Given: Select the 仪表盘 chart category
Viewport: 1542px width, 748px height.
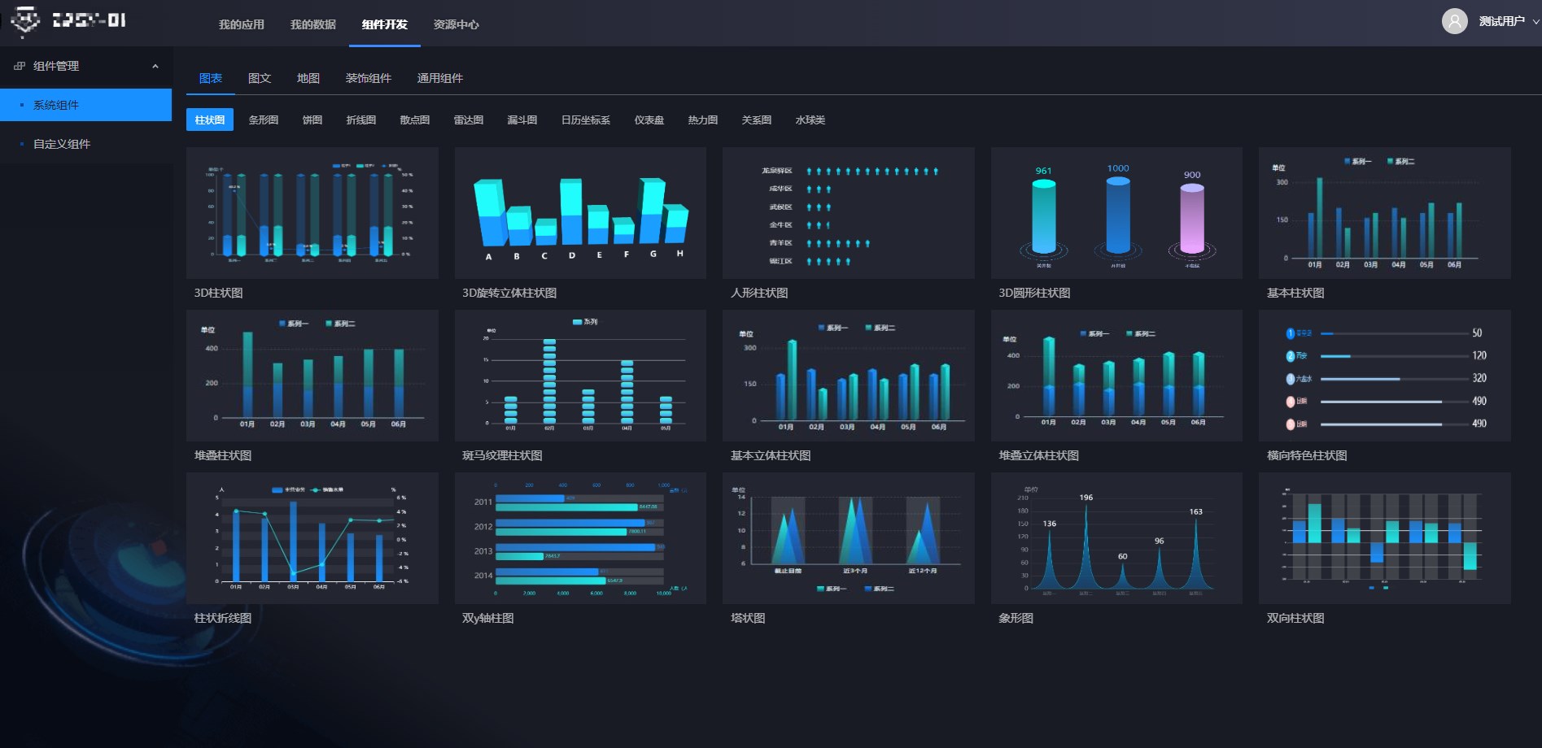Looking at the screenshot, I should [x=649, y=120].
